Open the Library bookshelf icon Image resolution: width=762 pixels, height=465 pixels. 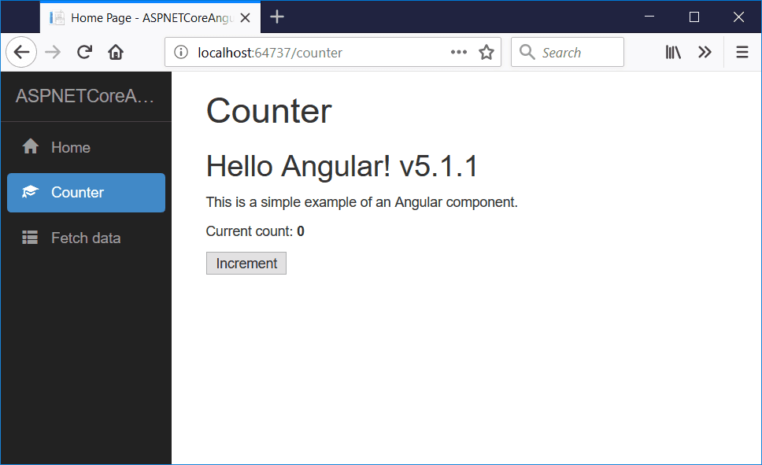click(x=673, y=52)
